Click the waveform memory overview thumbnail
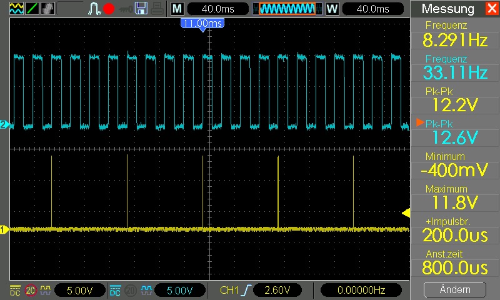Image resolution: width=500 pixels, height=300 pixels. click(x=287, y=9)
